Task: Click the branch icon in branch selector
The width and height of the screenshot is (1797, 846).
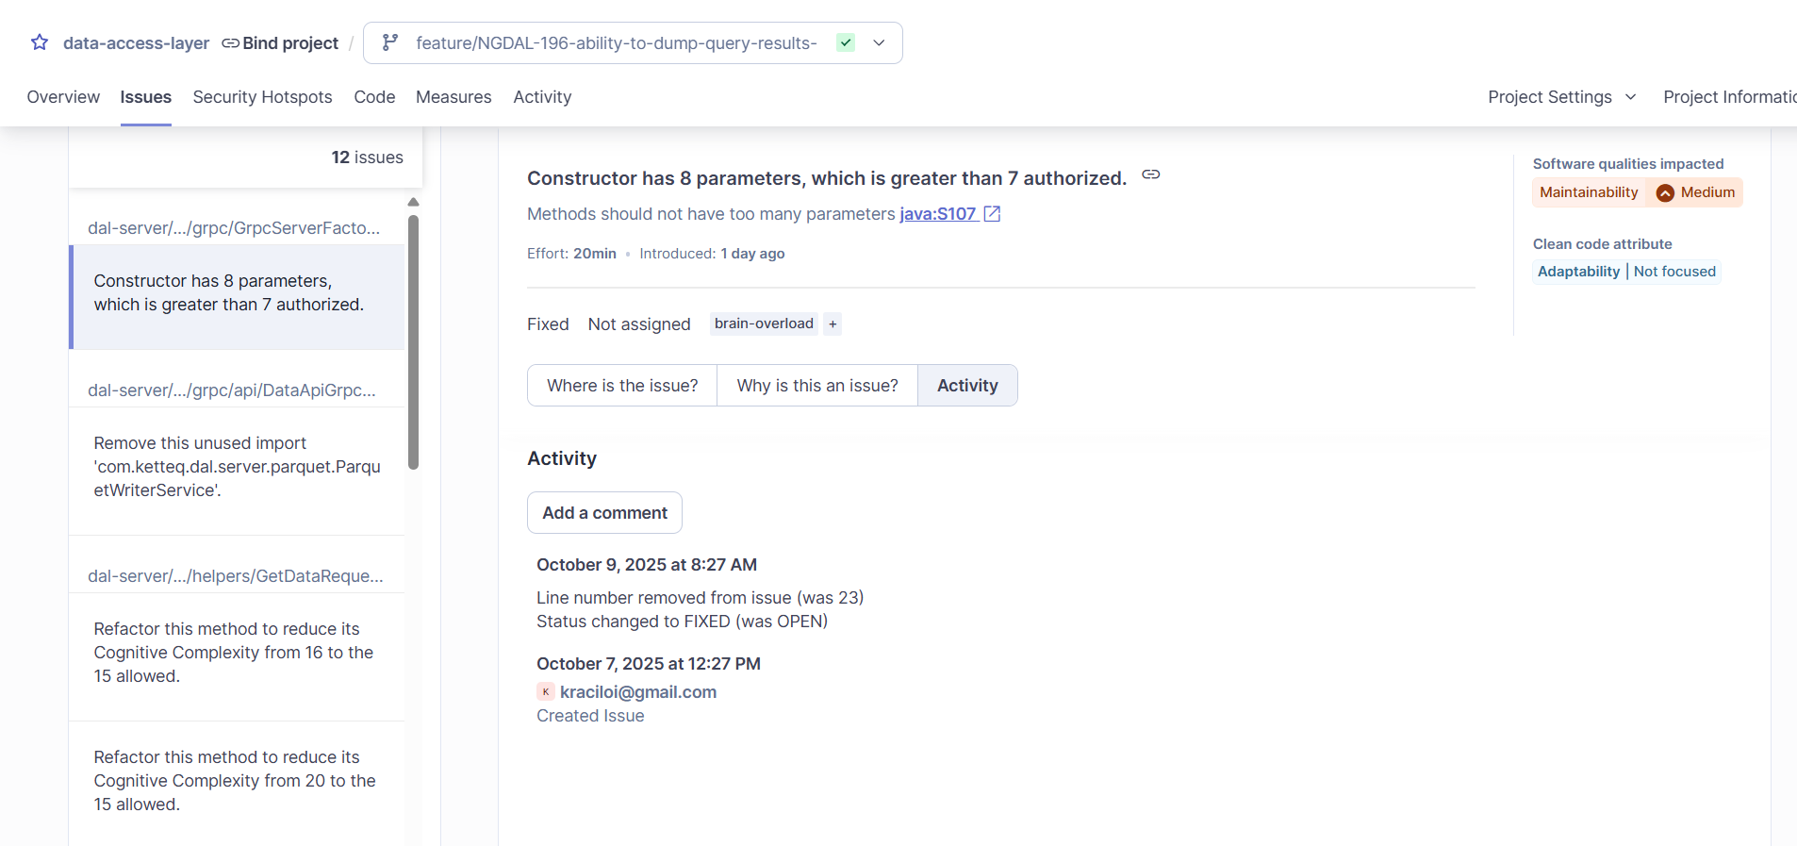Action: [x=389, y=42]
